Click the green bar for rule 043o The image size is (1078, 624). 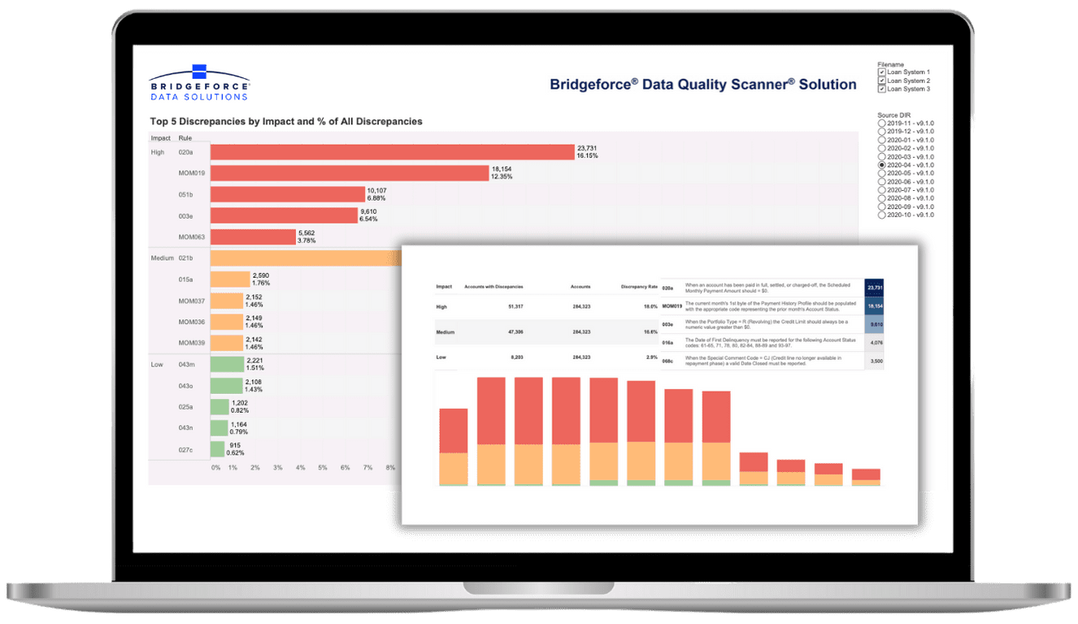click(x=227, y=385)
